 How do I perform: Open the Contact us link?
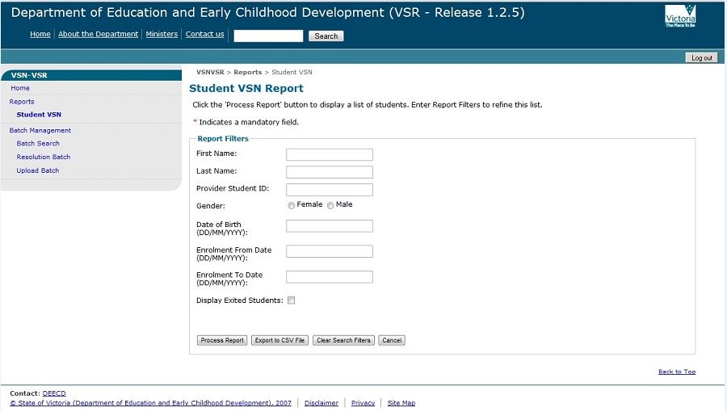tap(204, 34)
